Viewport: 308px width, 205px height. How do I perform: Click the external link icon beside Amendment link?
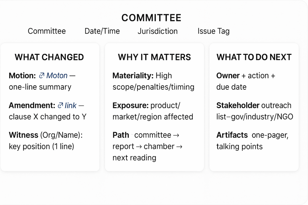click(x=60, y=105)
